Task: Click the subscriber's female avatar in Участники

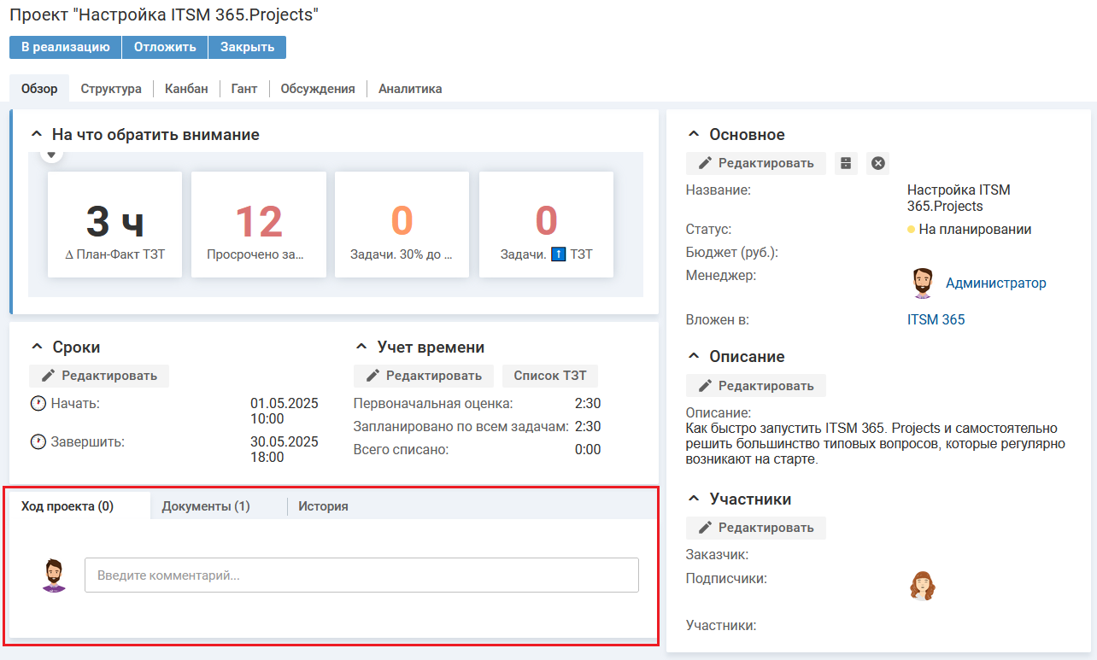Action: click(922, 587)
